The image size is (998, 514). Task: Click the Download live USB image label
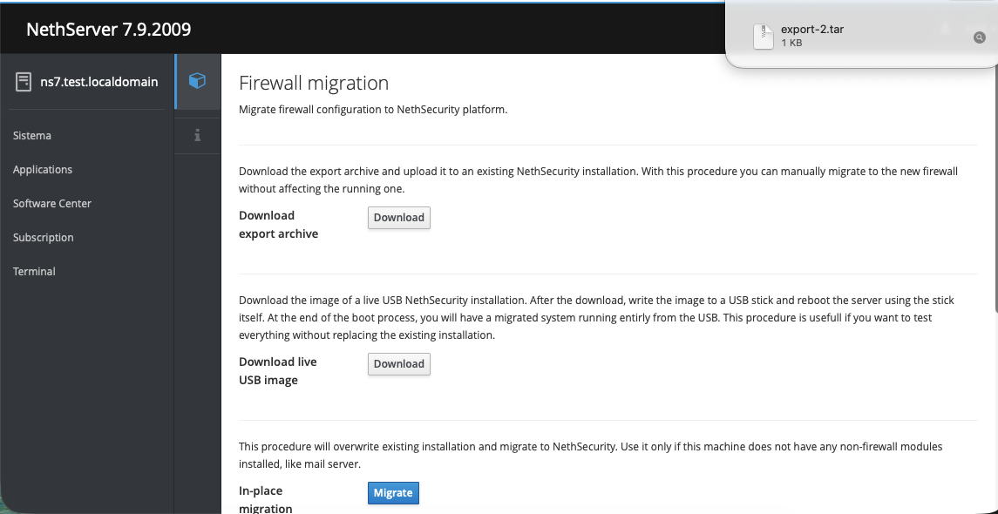coord(278,371)
